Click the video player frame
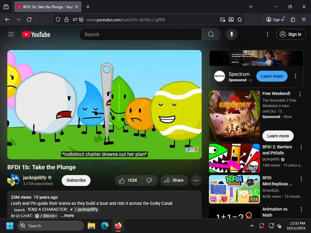This screenshot has height=233, width=311. (104, 104)
